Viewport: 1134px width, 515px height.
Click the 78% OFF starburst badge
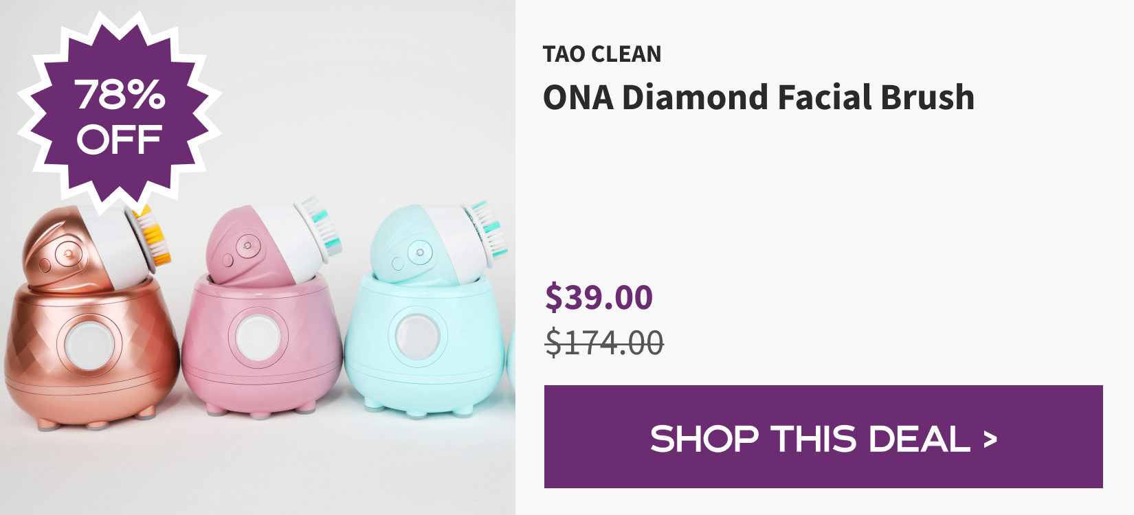tap(120, 114)
